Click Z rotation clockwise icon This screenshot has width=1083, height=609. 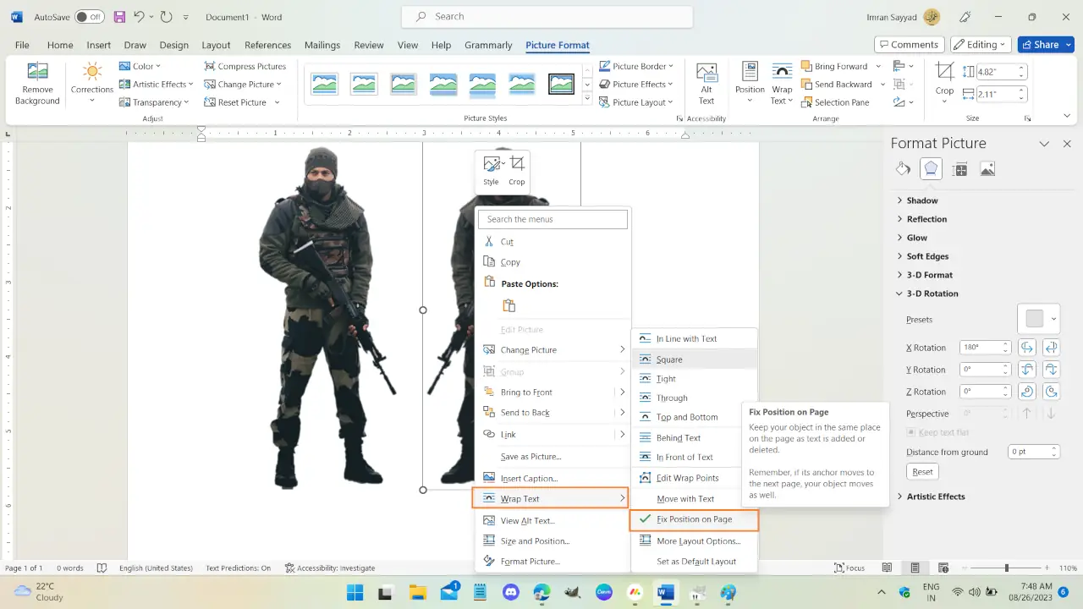(1027, 392)
